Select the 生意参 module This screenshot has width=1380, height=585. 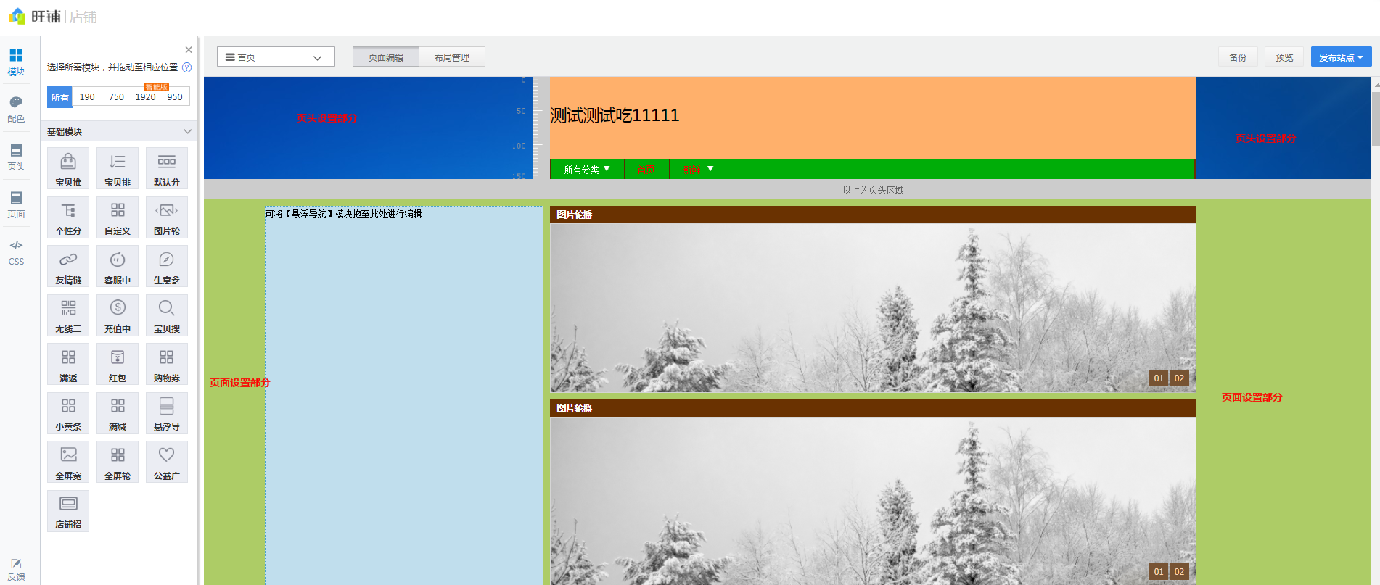pos(167,266)
